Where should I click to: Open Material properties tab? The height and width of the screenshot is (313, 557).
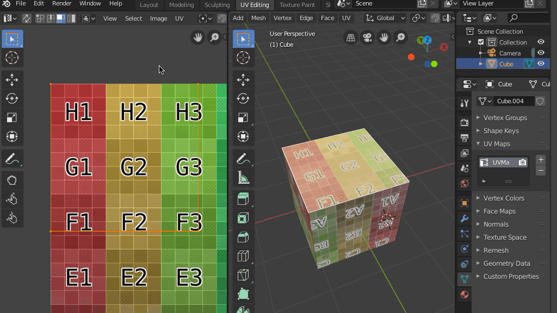click(x=464, y=295)
